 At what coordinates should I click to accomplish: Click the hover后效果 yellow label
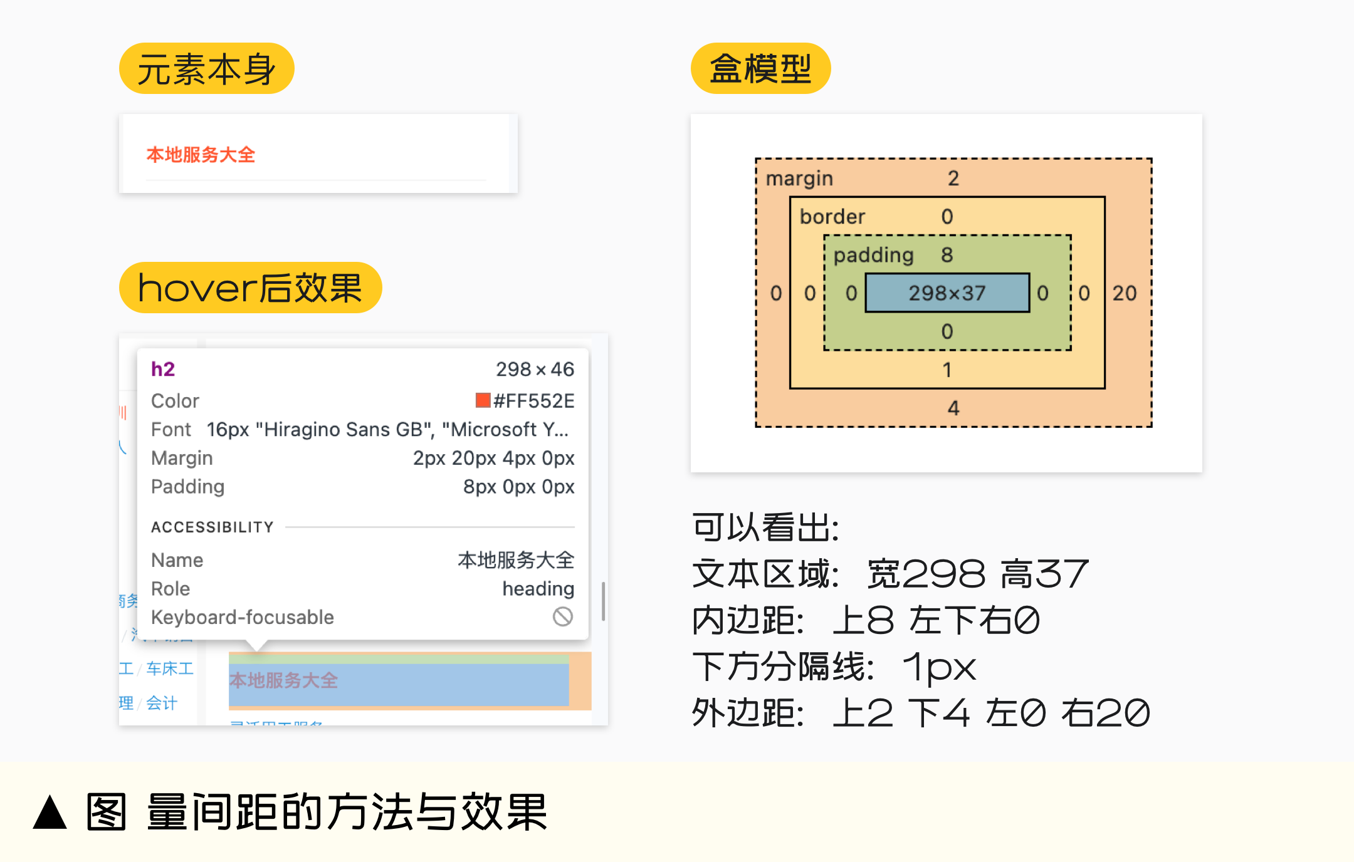[x=250, y=288]
